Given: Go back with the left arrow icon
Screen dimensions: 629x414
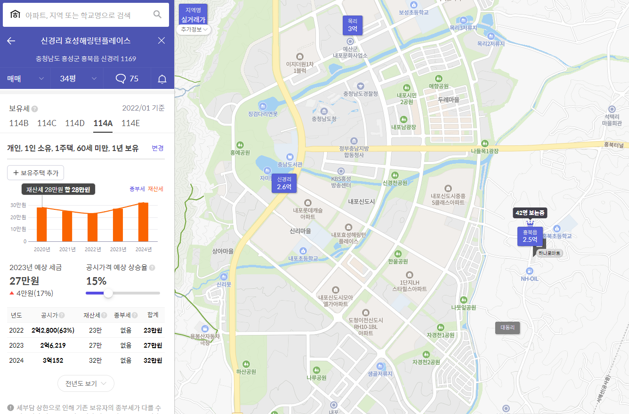Looking at the screenshot, I should coord(11,41).
